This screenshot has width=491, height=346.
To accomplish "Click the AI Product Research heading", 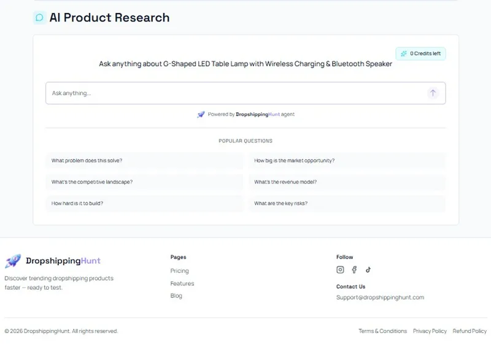I will click(109, 18).
